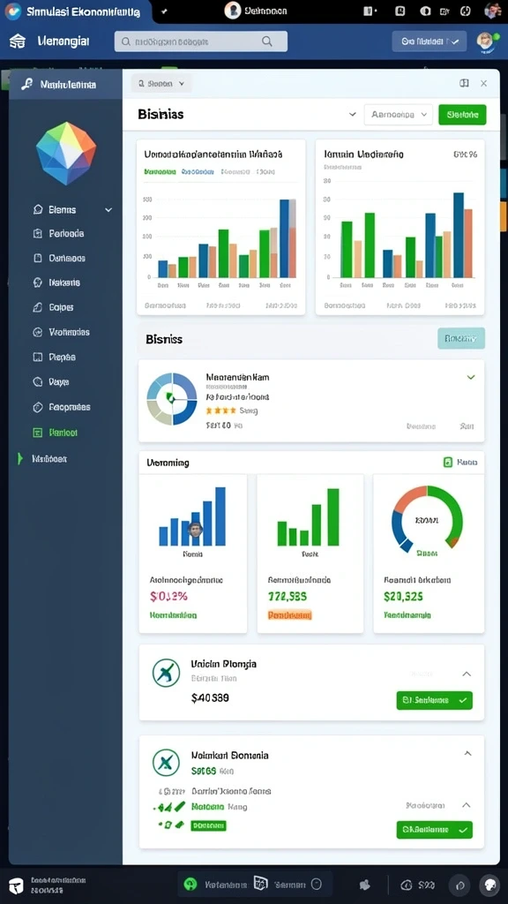The height and width of the screenshot is (904, 508).
Task: Click the green button beside Aarnoonga dropdown
Action: tap(462, 115)
